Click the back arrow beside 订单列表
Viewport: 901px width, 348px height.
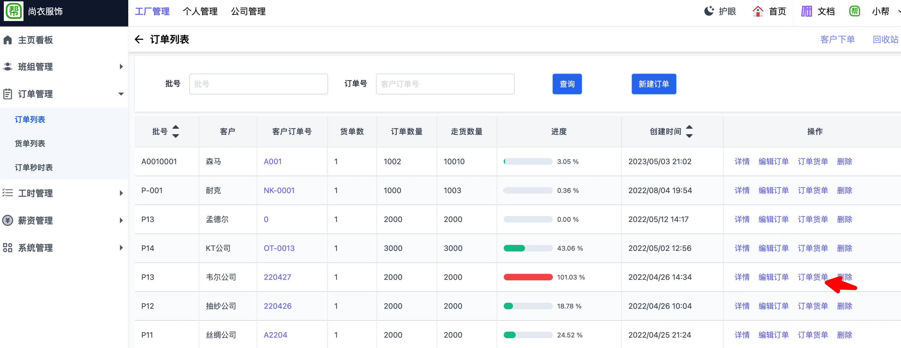point(139,40)
